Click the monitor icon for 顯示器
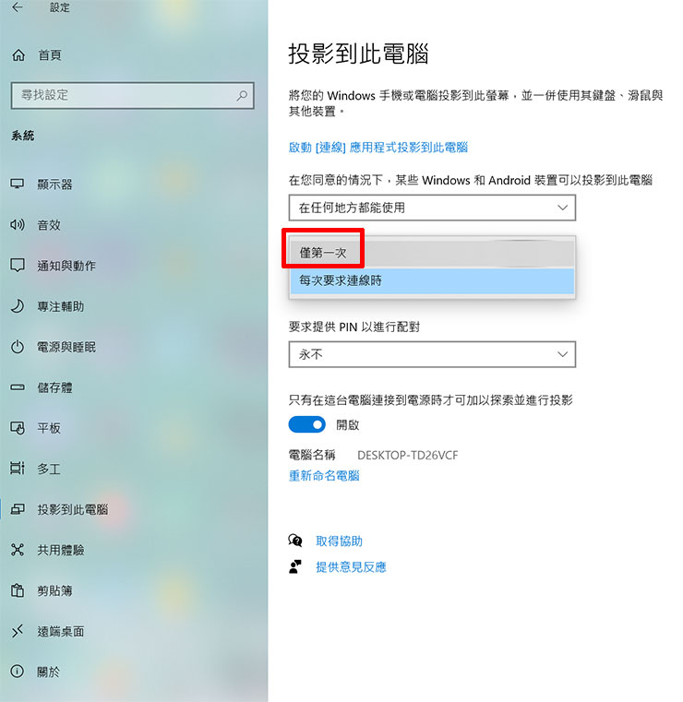 [x=18, y=184]
